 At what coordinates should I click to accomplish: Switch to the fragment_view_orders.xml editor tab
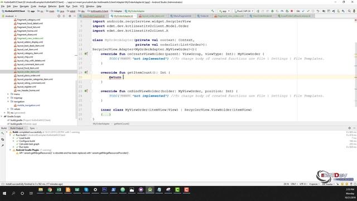[x=230, y=16]
